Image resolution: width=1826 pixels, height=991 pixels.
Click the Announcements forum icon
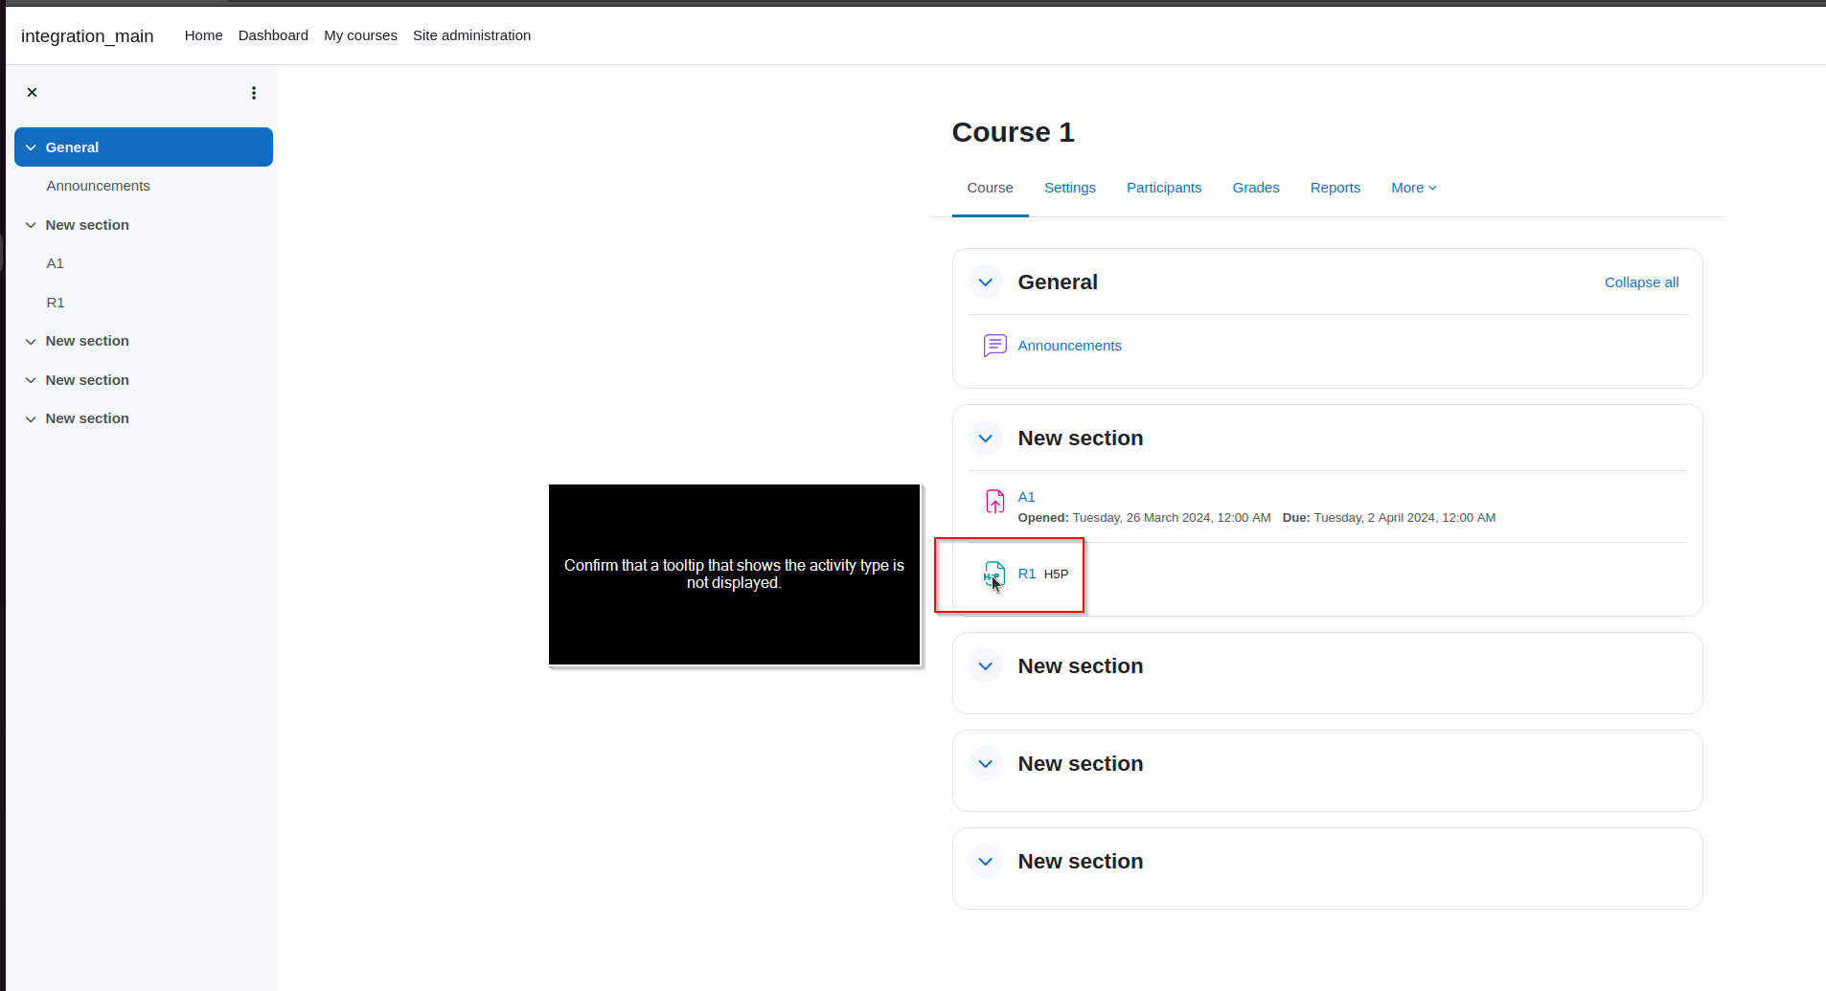coord(994,346)
